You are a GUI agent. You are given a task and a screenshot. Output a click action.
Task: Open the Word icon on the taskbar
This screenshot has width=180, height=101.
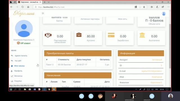pos(35,89)
